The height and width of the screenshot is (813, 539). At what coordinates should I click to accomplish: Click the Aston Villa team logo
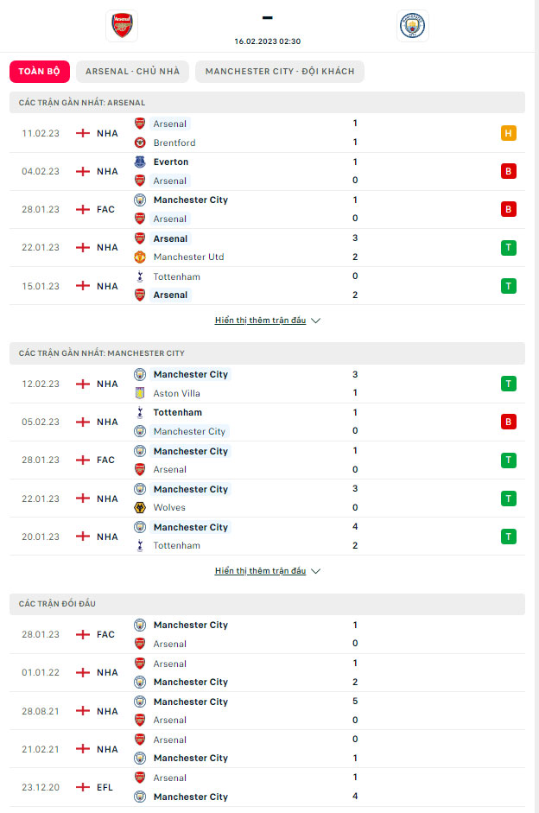(140, 393)
